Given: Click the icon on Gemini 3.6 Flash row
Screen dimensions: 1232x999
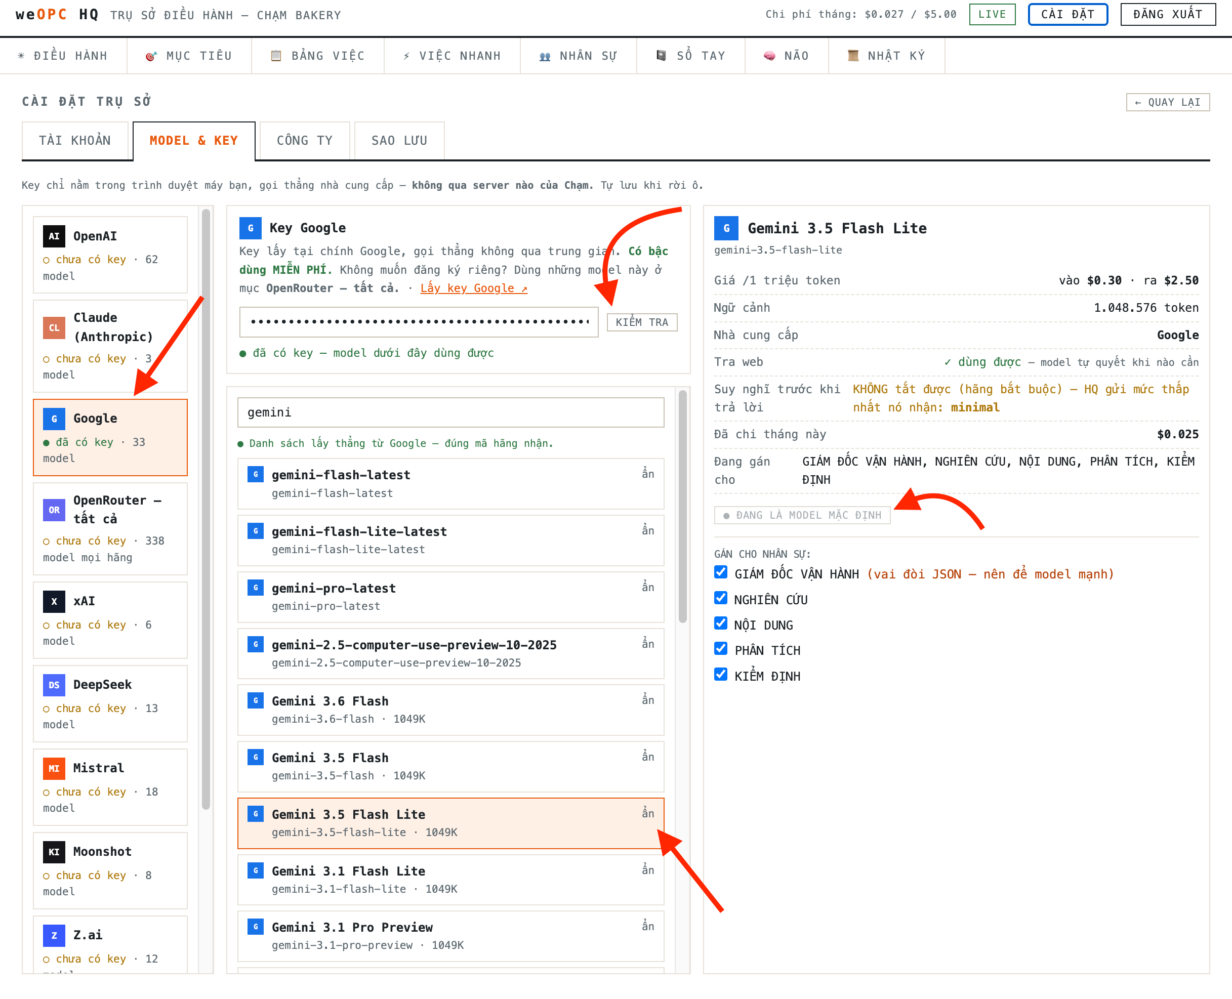Looking at the screenshot, I should point(256,700).
